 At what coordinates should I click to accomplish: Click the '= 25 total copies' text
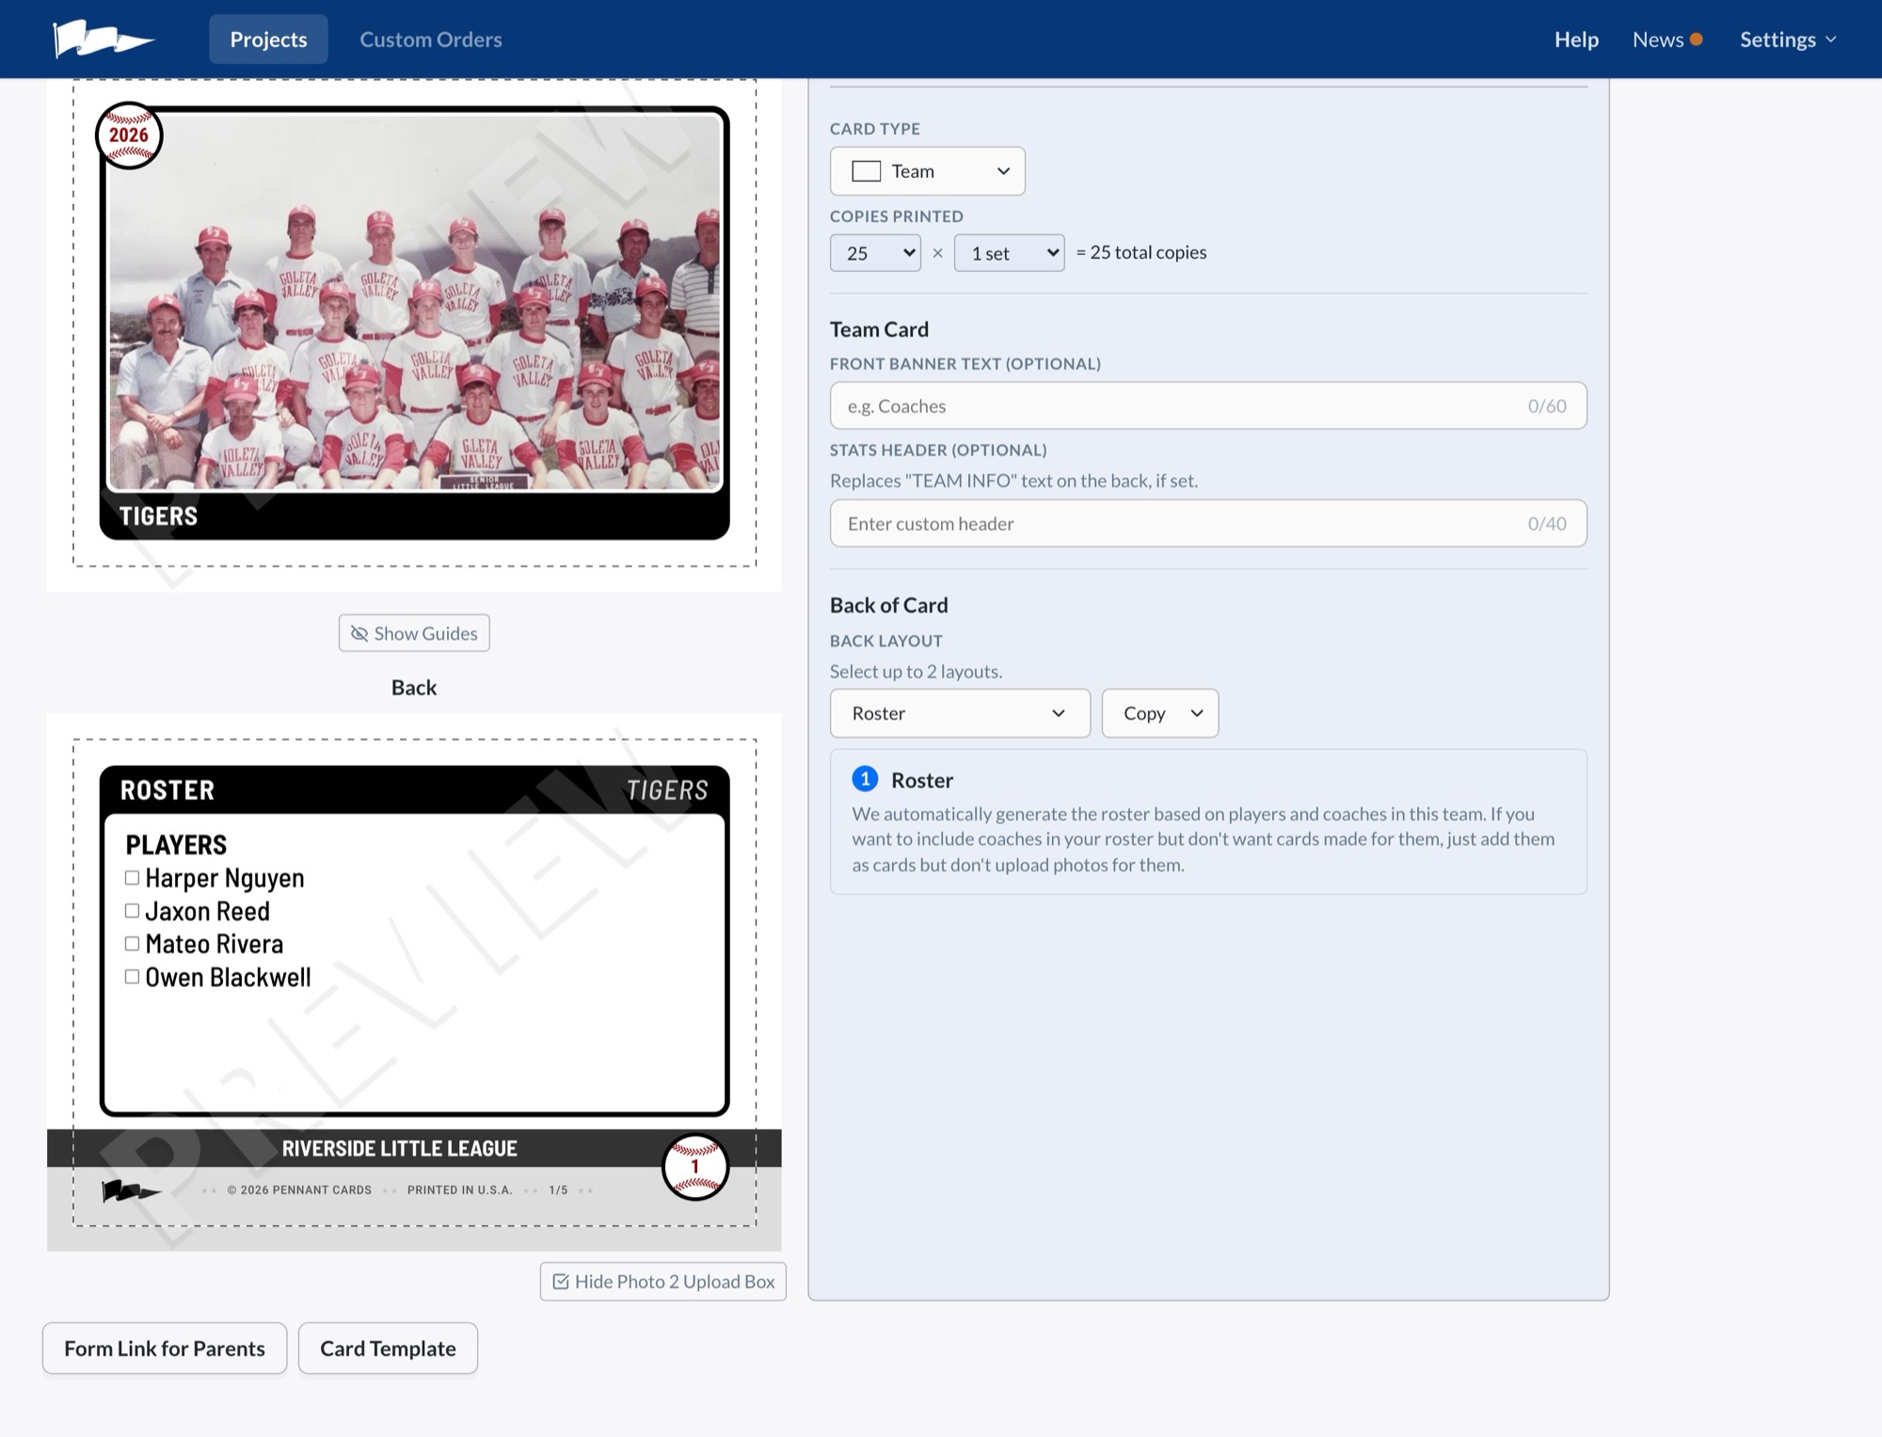pyautogui.click(x=1141, y=252)
